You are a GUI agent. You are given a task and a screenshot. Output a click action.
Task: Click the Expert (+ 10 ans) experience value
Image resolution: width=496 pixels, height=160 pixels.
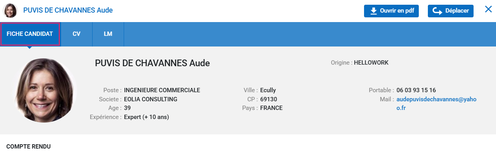click(147, 117)
